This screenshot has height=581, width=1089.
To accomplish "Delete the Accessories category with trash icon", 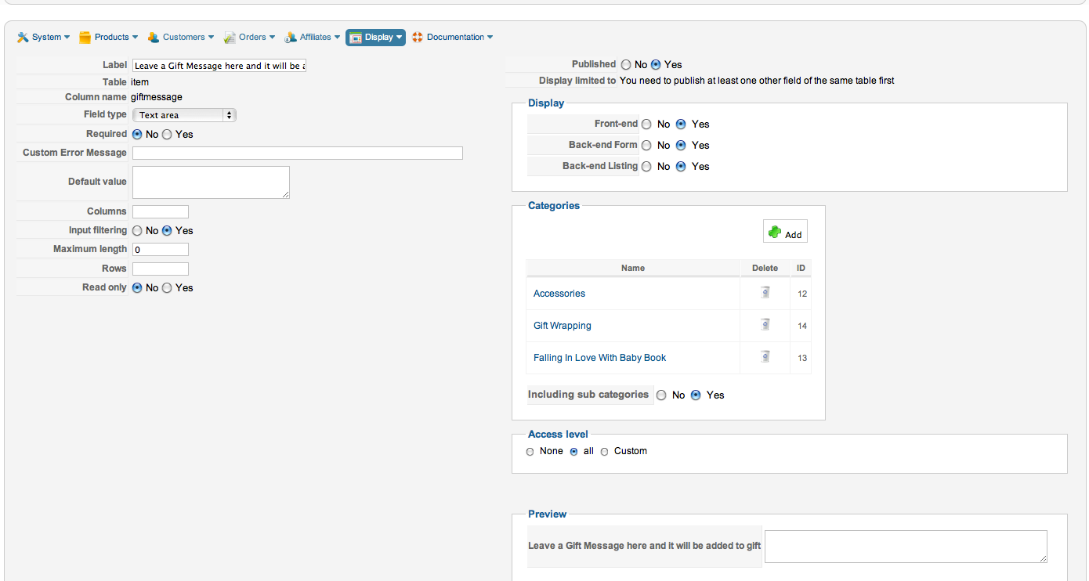I will [765, 293].
